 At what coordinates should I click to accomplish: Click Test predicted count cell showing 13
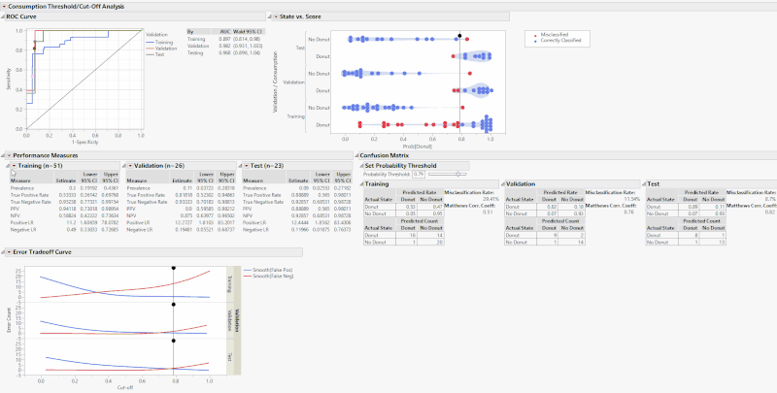point(715,243)
